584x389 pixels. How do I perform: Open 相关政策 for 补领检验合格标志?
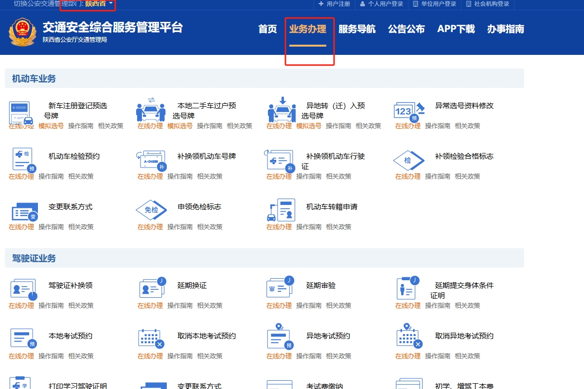[467, 176]
